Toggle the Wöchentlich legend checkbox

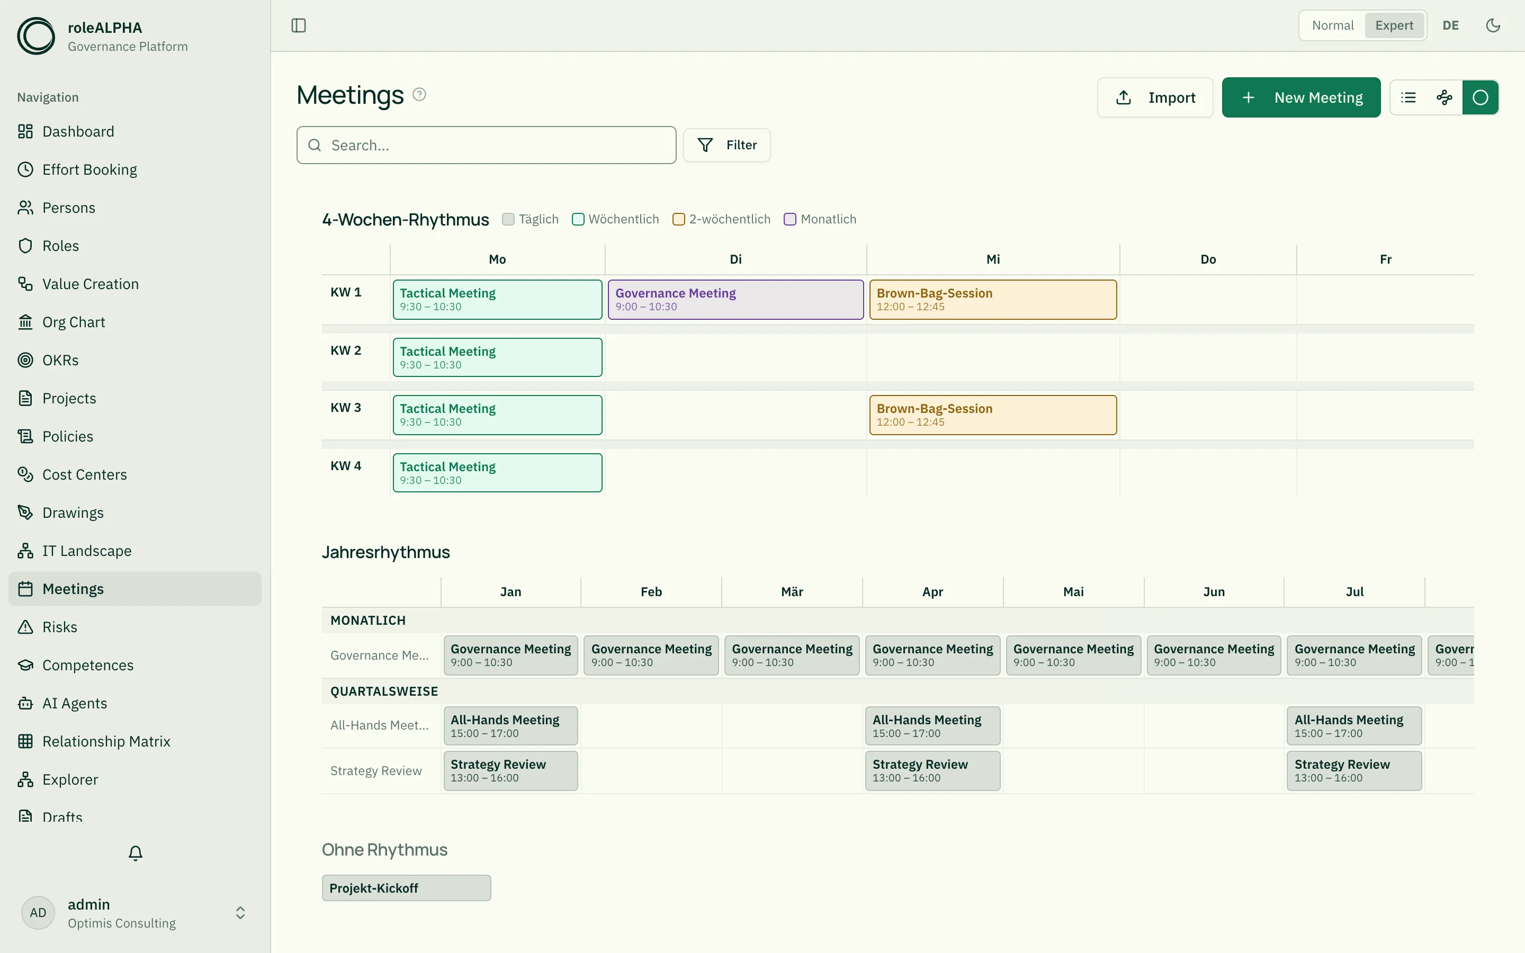coord(578,219)
